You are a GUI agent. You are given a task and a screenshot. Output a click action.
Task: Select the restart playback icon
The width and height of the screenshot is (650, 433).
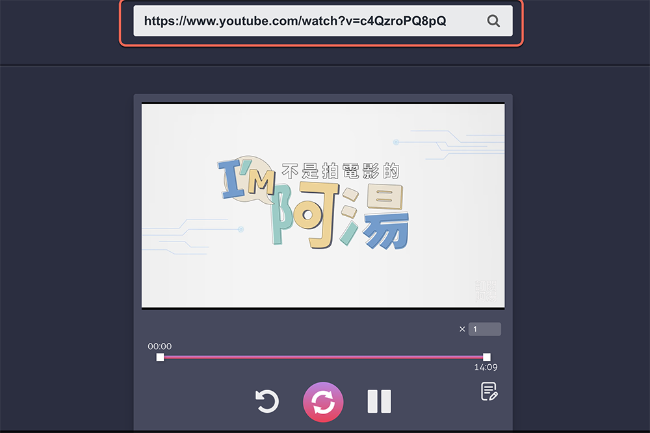(x=268, y=401)
